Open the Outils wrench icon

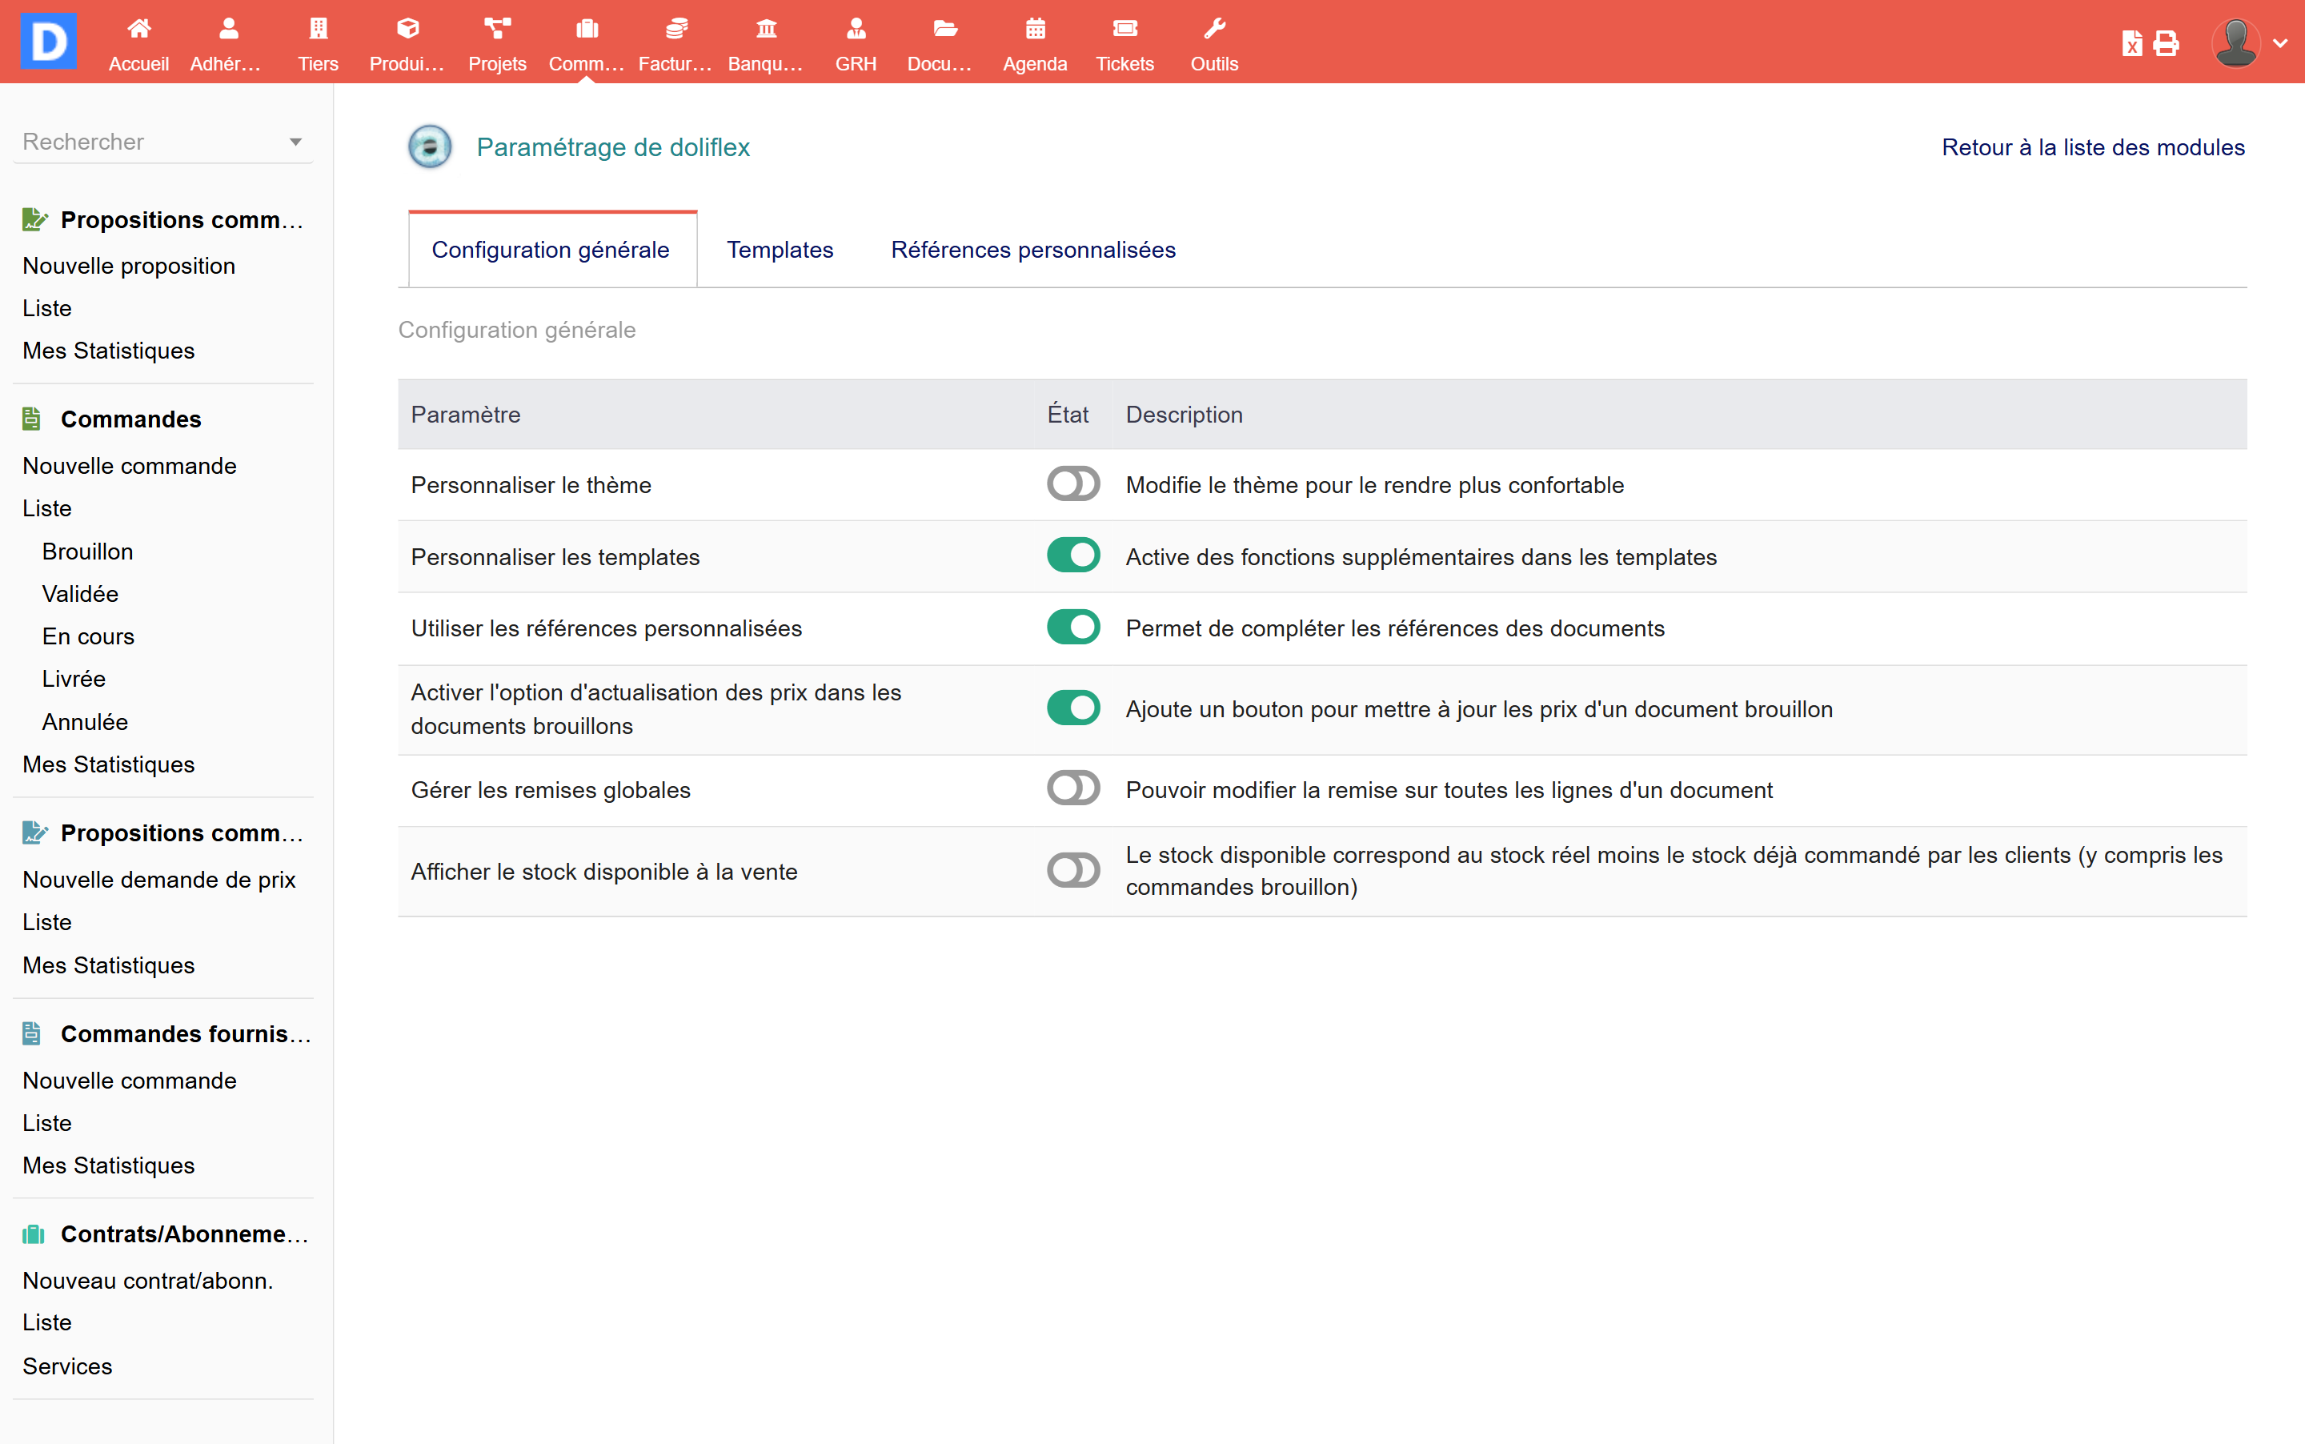click(x=1213, y=30)
